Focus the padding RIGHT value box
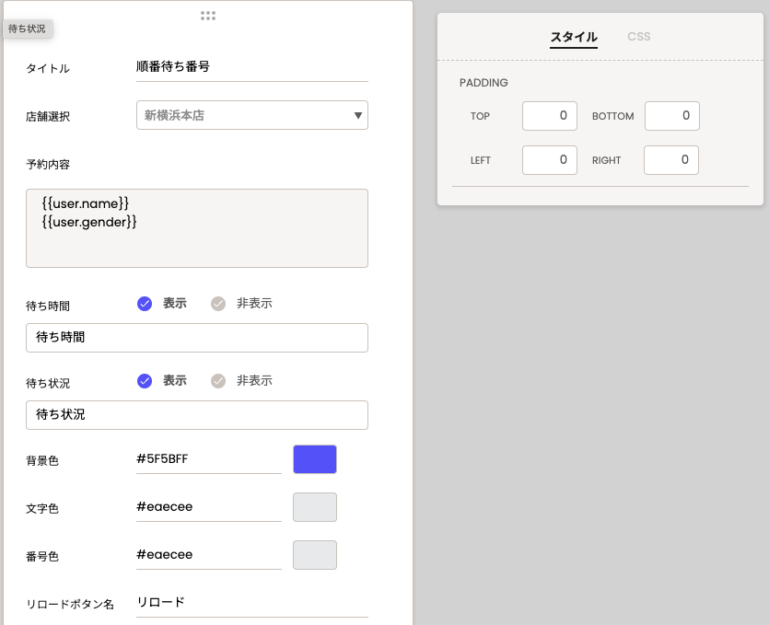 pyautogui.click(x=671, y=160)
